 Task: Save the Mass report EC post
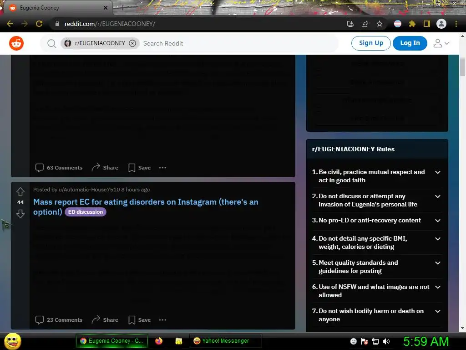(x=139, y=320)
